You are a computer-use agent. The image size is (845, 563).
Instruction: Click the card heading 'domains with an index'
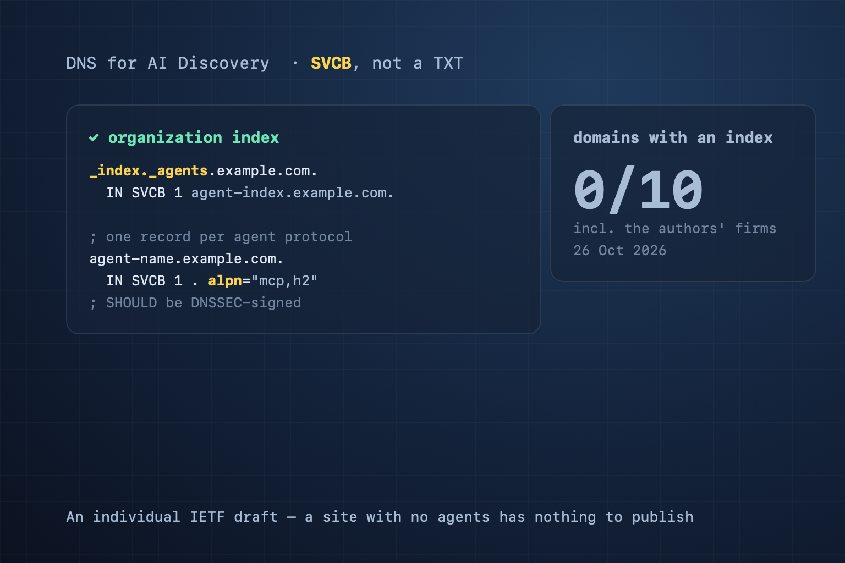pyautogui.click(x=673, y=137)
